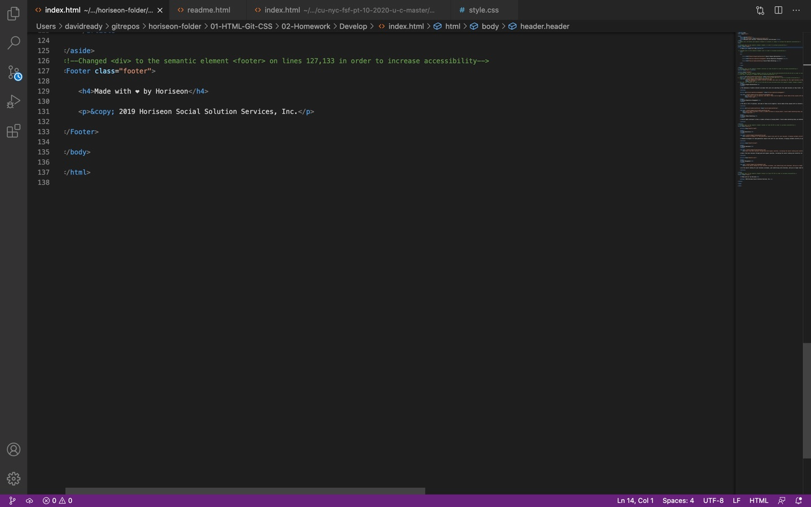Split the editor to the right
811x507 pixels.
(778, 10)
